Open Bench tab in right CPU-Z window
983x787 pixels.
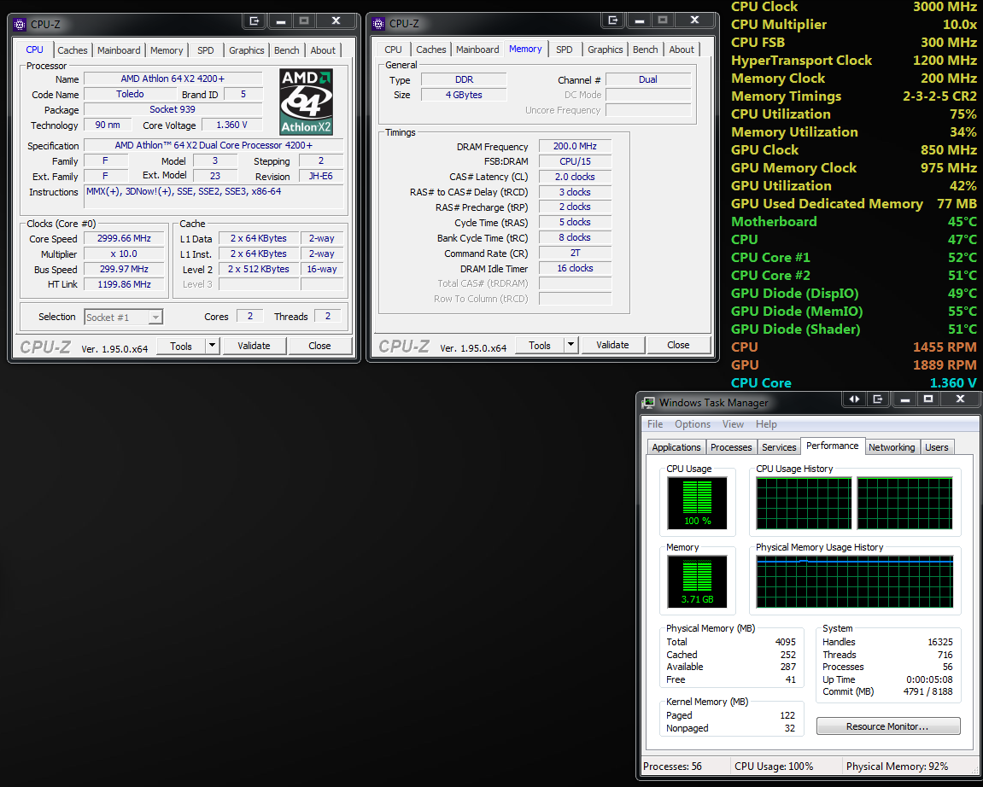coord(646,50)
